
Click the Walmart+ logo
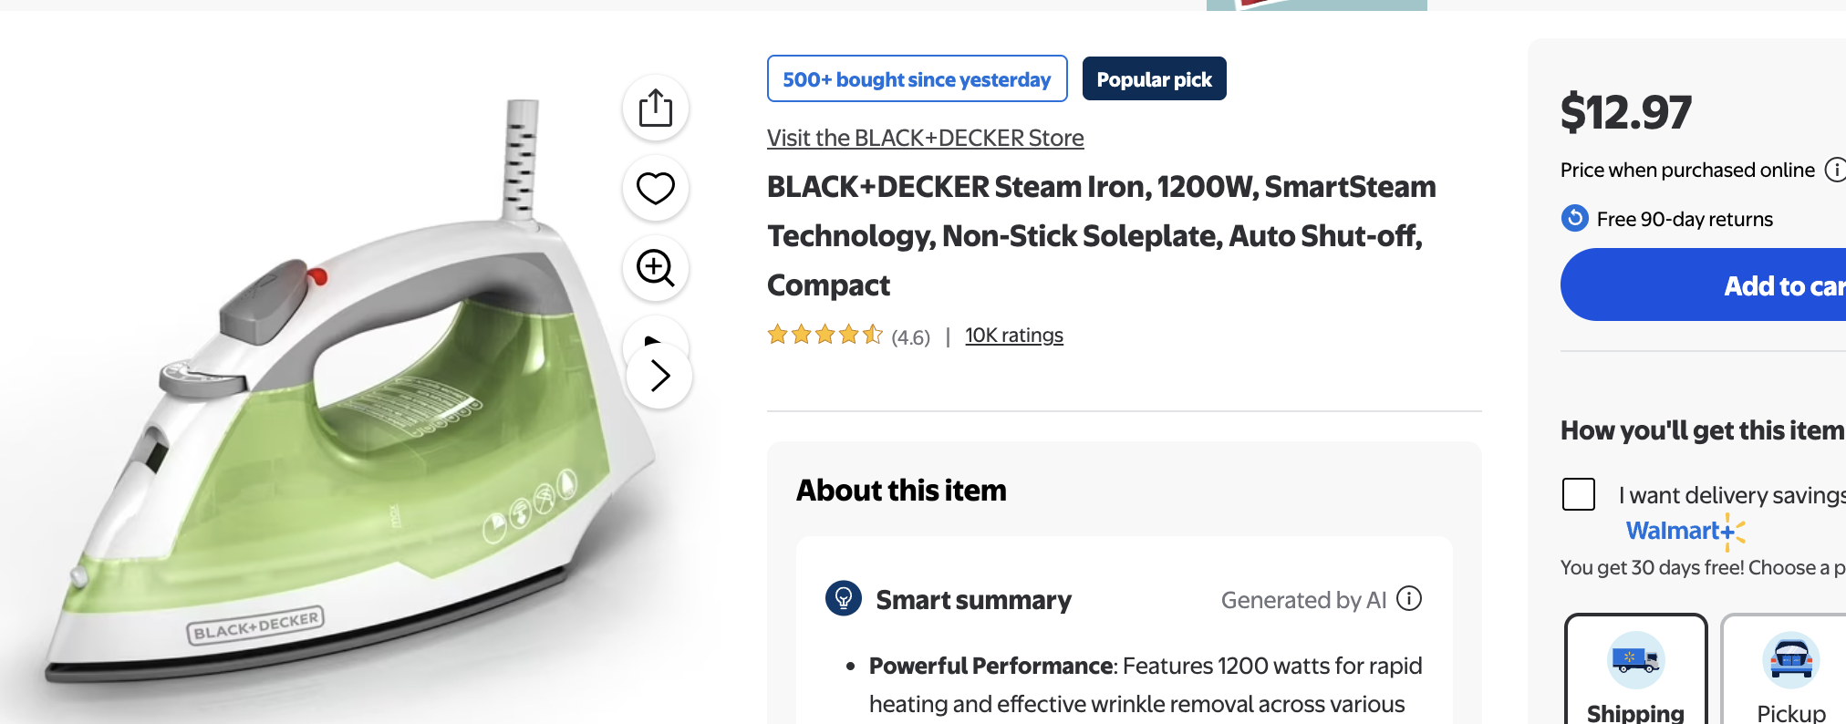1685,531
